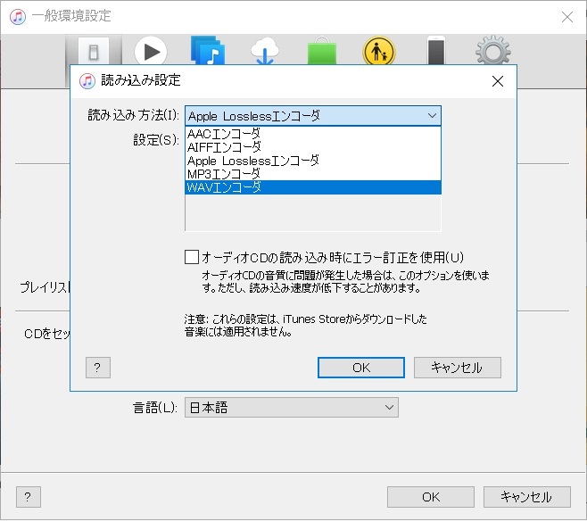
Task: Open the 言語 日本語 dropdown
Action: (291, 407)
